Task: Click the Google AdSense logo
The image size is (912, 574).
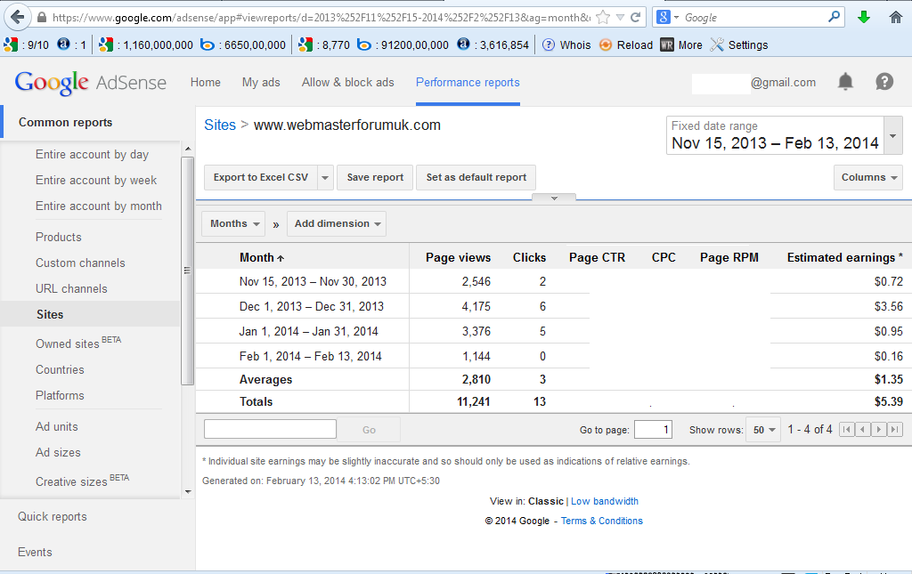Action: point(91,83)
